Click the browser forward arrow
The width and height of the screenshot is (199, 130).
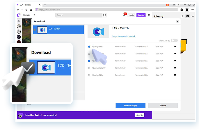(x=22, y=10)
